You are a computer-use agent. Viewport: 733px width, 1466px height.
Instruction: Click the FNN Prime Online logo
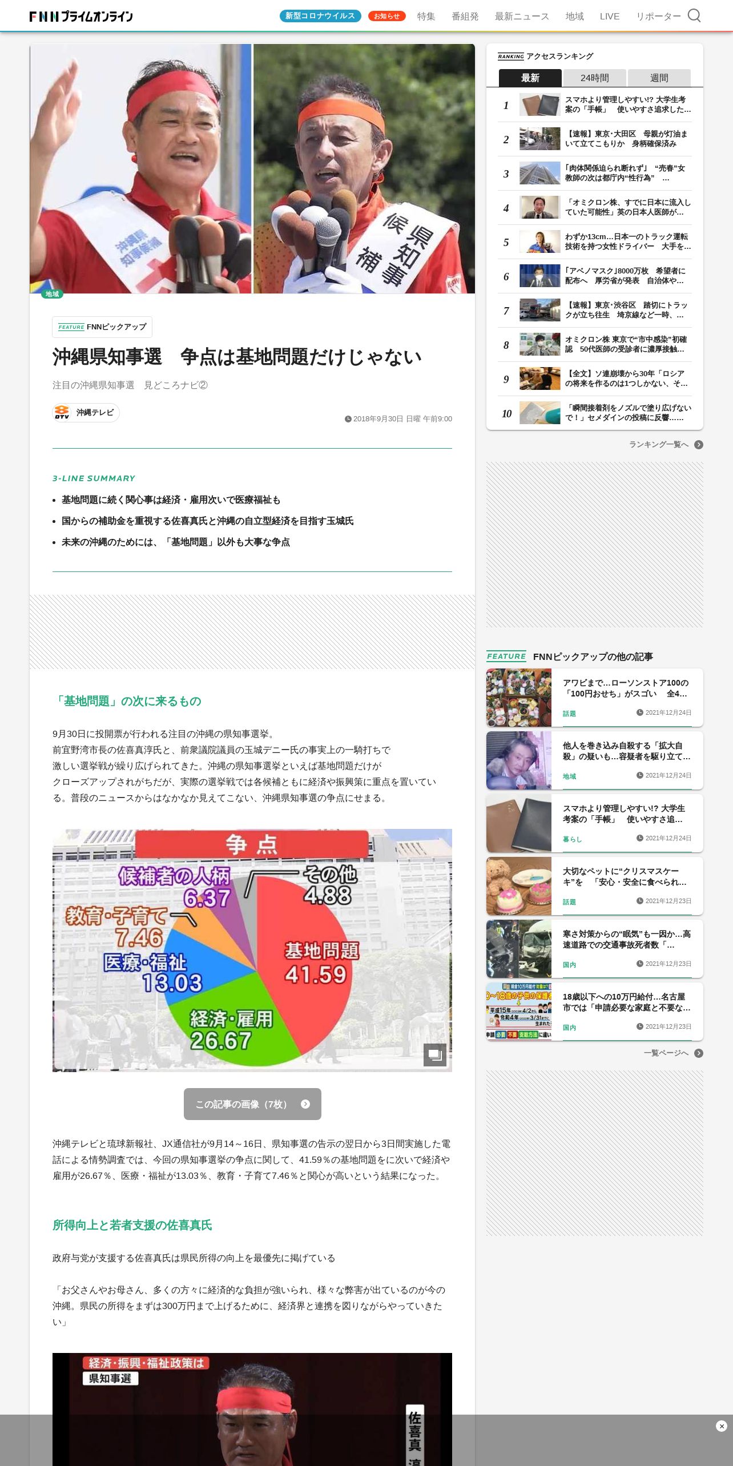(x=81, y=17)
